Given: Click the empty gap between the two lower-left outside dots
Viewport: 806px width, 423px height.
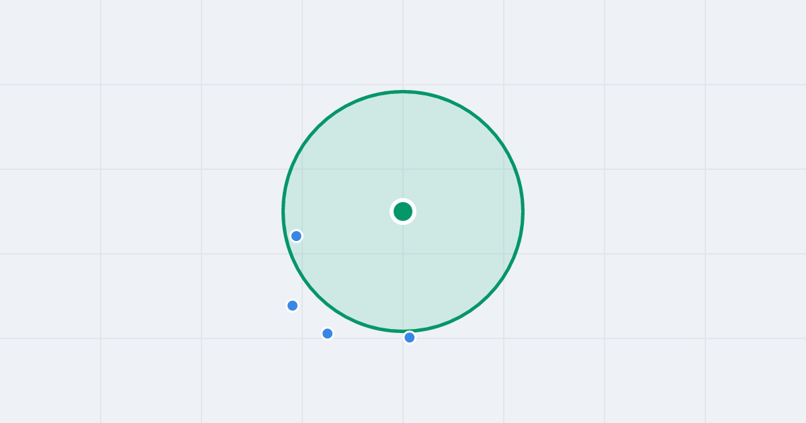Looking at the screenshot, I should point(310,320).
